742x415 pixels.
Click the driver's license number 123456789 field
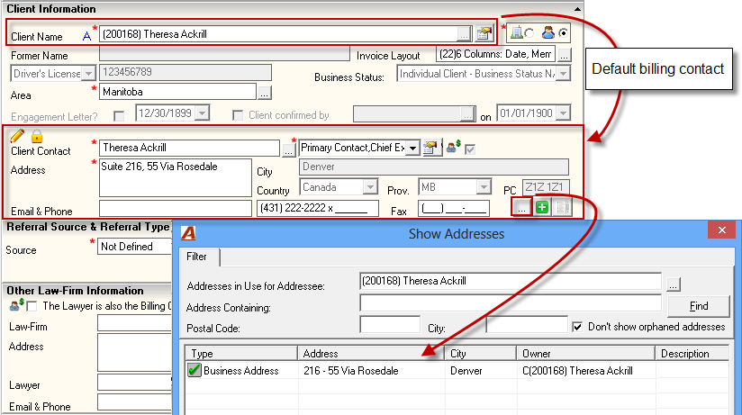(x=185, y=72)
